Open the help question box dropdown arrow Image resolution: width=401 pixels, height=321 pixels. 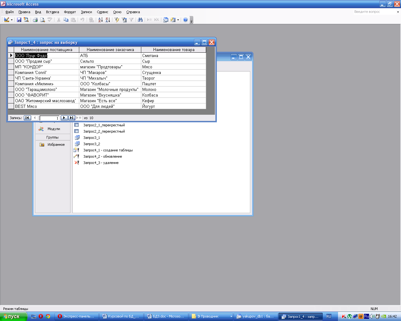click(x=398, y=12)
